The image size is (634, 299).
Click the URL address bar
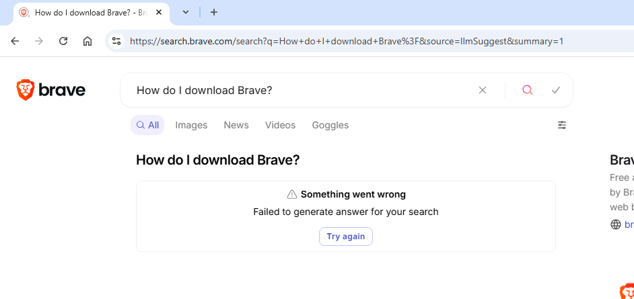click(x=347, y=41)
